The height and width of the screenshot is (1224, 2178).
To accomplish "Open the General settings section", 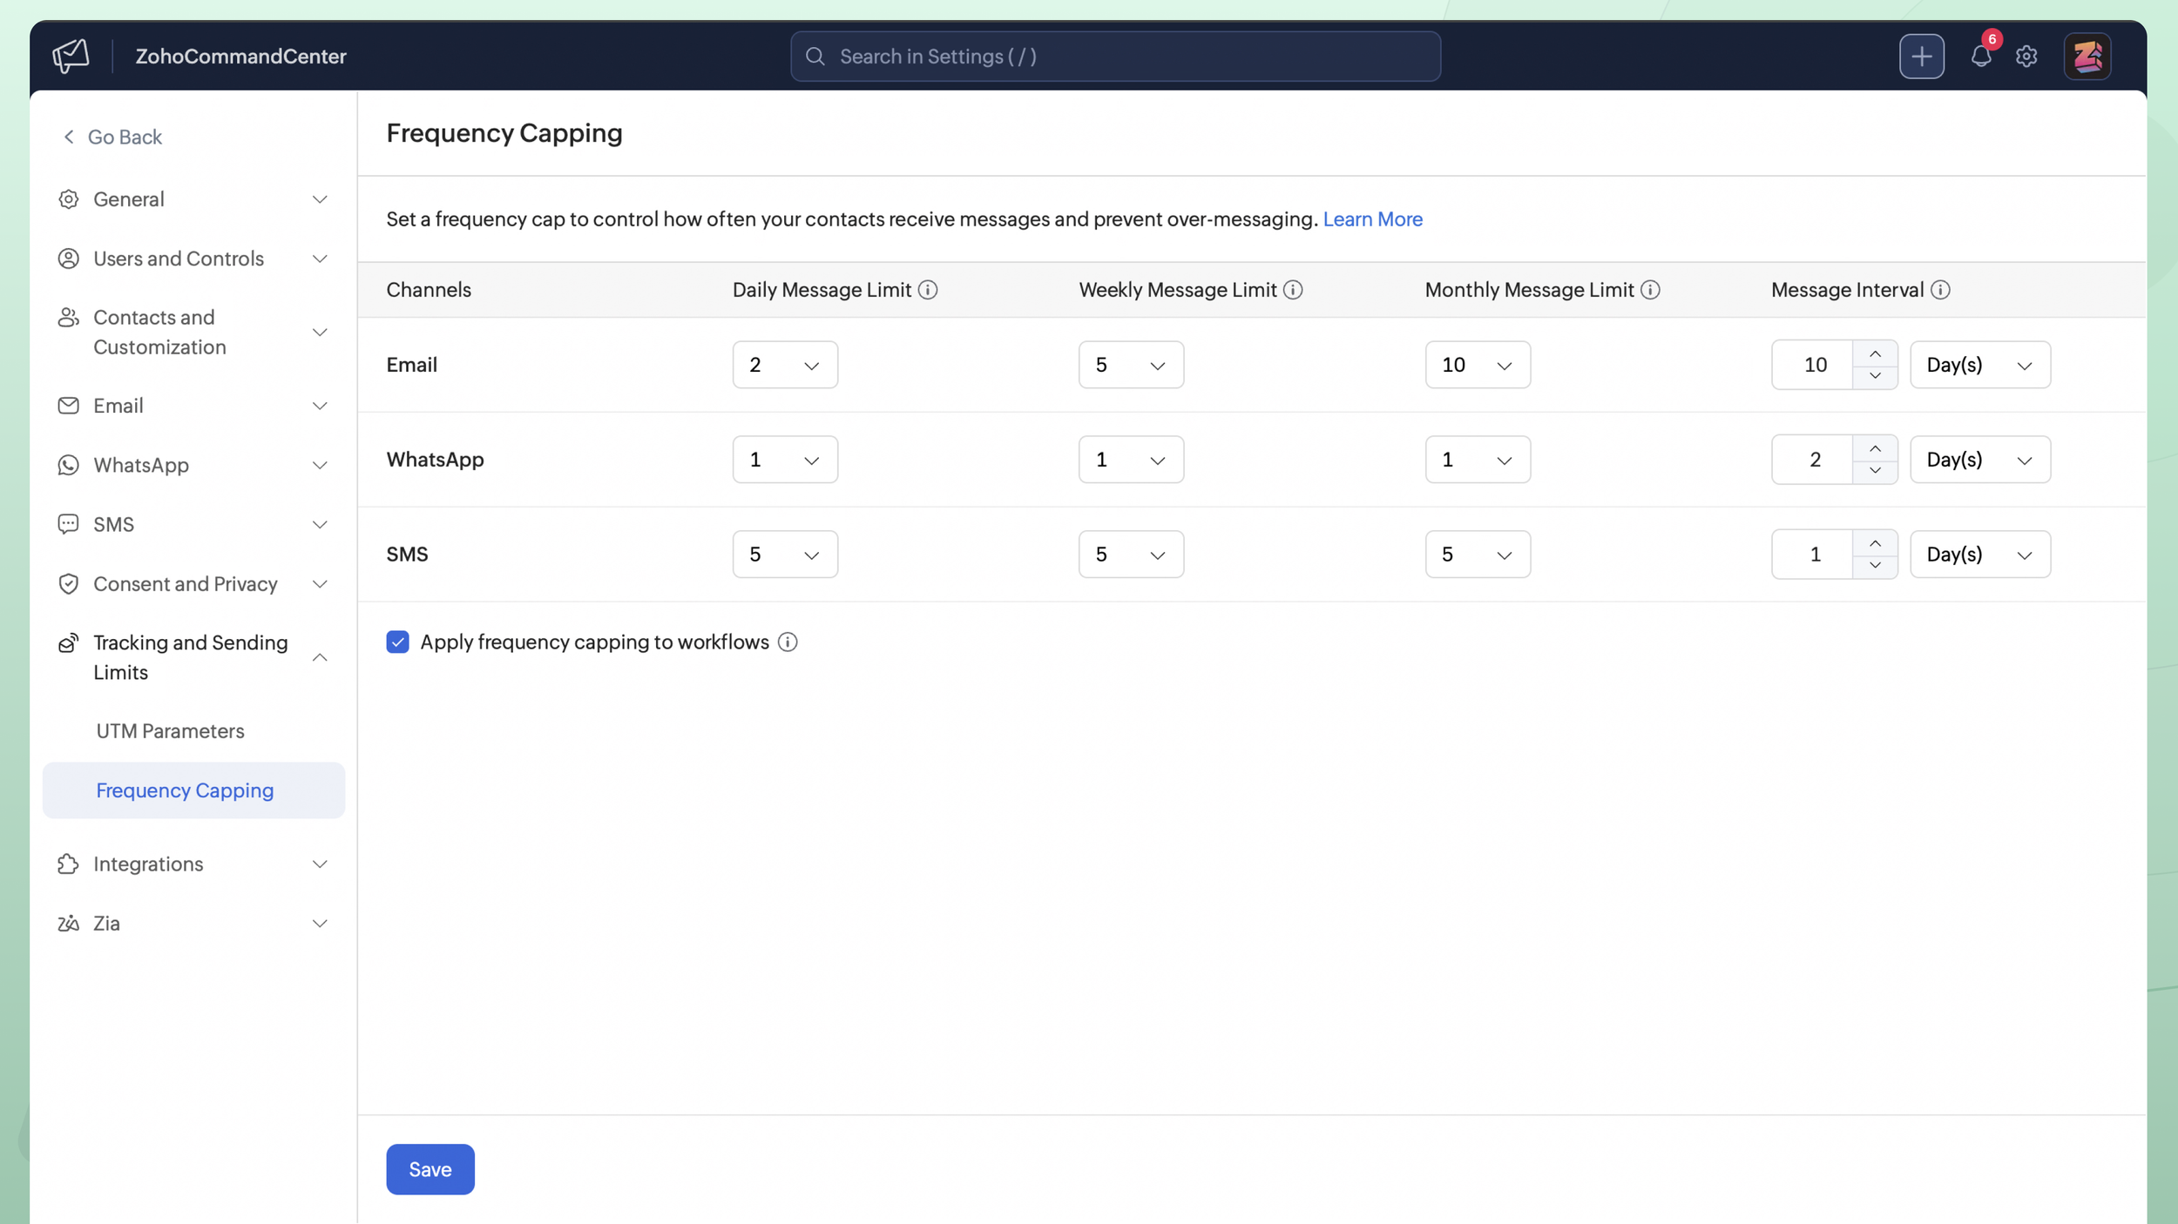I will click(x=193, y=199).
